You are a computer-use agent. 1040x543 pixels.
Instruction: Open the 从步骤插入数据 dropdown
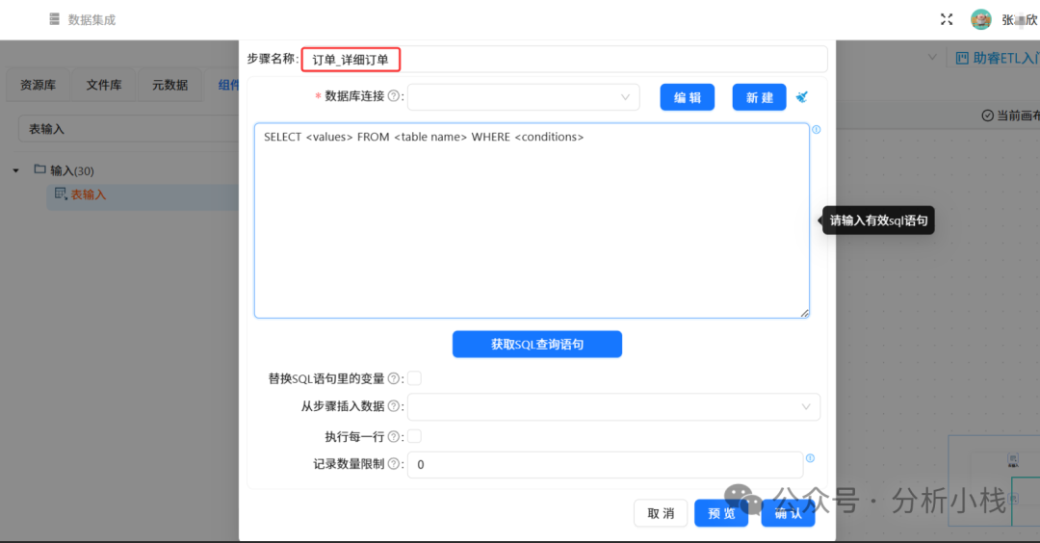point(613,407)
